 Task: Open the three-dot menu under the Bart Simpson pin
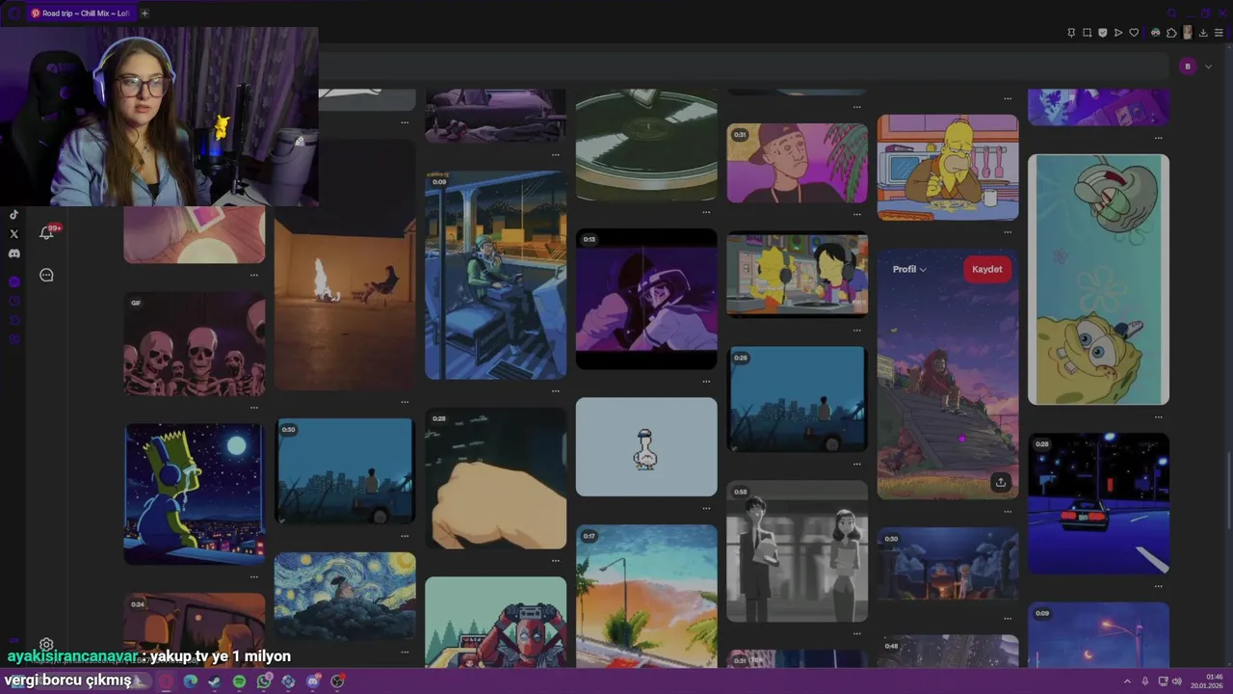click(254, 576)
